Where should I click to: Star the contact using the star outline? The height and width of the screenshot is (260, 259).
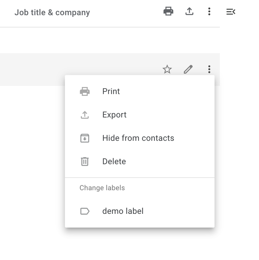tap(167, 69)
